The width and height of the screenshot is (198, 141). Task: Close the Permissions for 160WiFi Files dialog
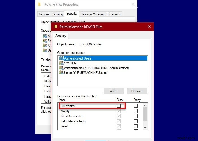(149, 27)
